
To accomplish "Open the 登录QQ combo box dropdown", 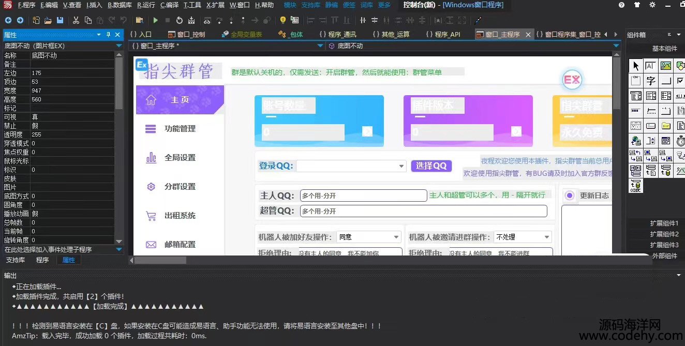I will 401,166.
